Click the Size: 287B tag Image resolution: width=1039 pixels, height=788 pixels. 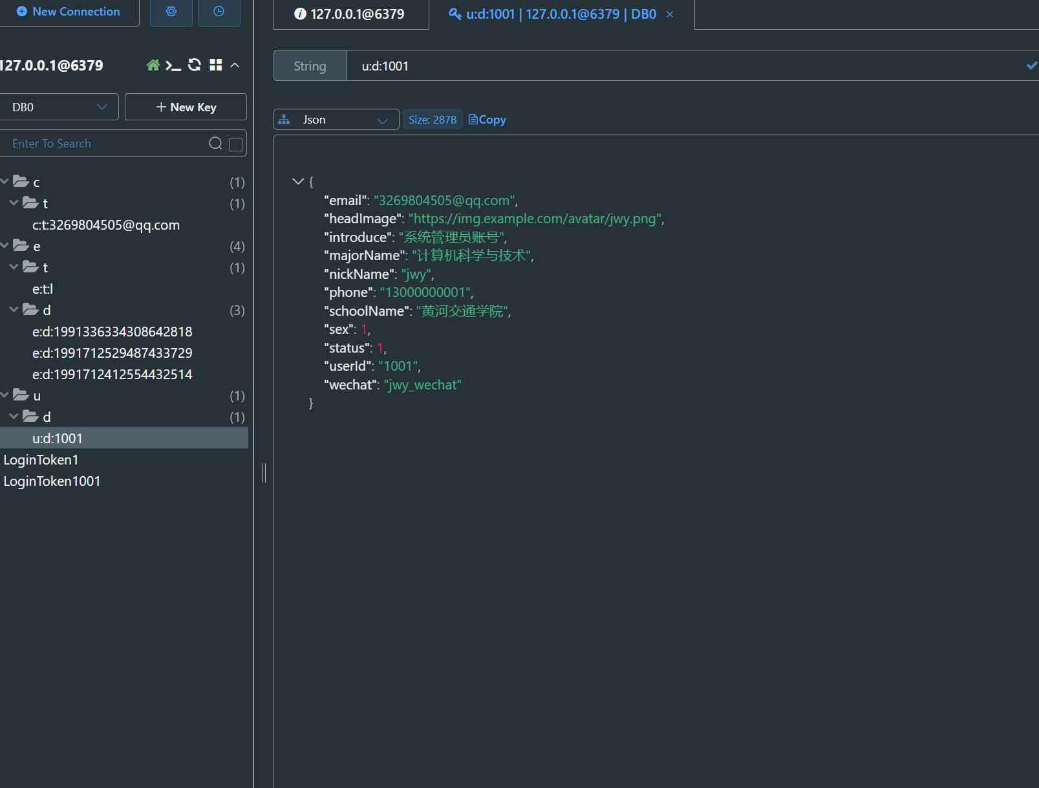[x=433, y=120]
